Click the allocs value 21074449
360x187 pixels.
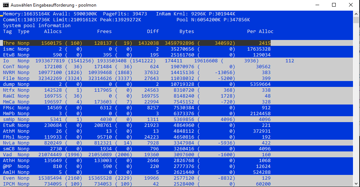point(50,155)
